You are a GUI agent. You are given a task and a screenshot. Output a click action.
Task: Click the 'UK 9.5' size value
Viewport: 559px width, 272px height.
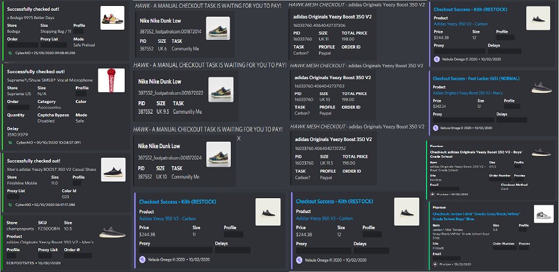click(162, 112)
